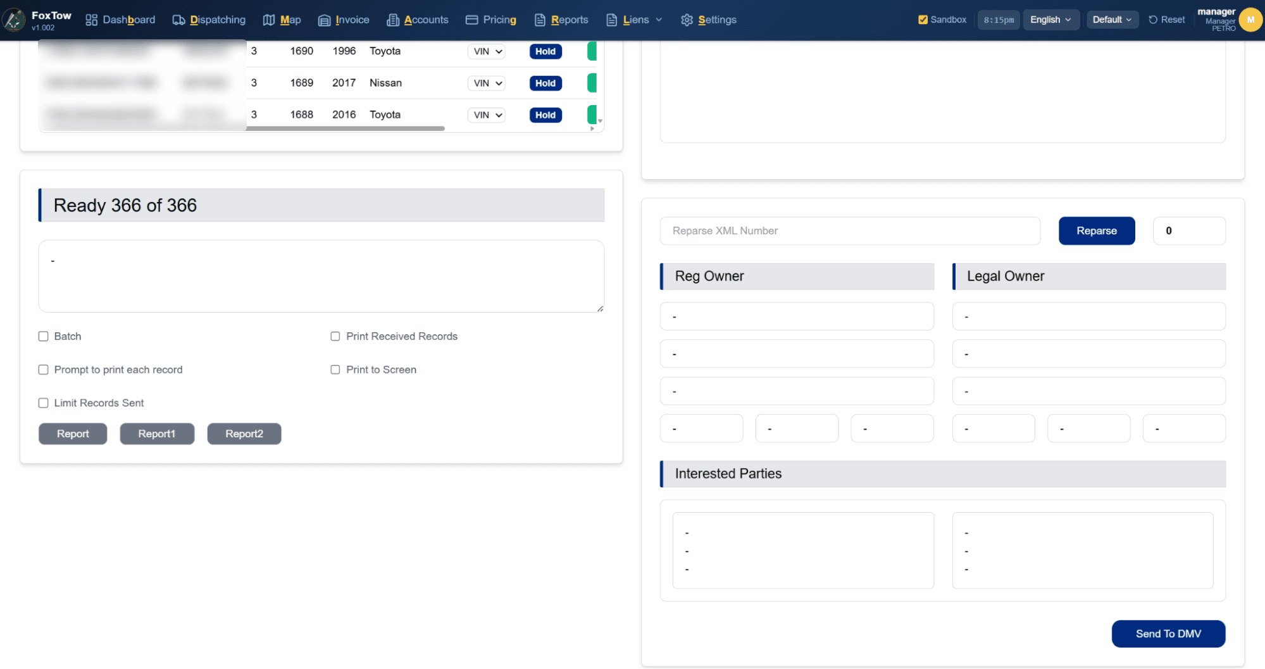1265x669 pixels.
Task: Click the Accounts building icon
Action: click(393, 20)
